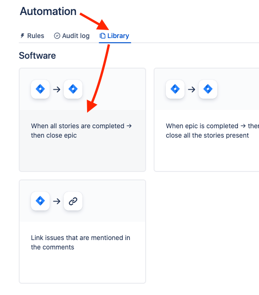Screen dimensions: 259x295
Task: Open the Audit log tab
Action: [x=72, y=36]
